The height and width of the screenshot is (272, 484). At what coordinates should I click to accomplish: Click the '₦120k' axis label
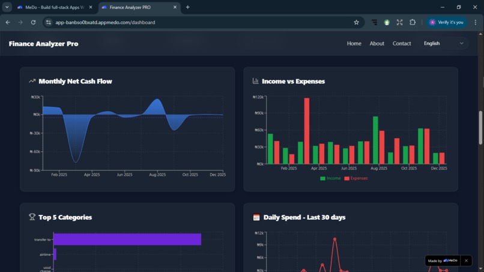tap(258, 97)
